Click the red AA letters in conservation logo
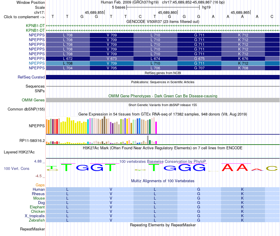Screen dimensions: 280x236 click(x=235, y=168)
